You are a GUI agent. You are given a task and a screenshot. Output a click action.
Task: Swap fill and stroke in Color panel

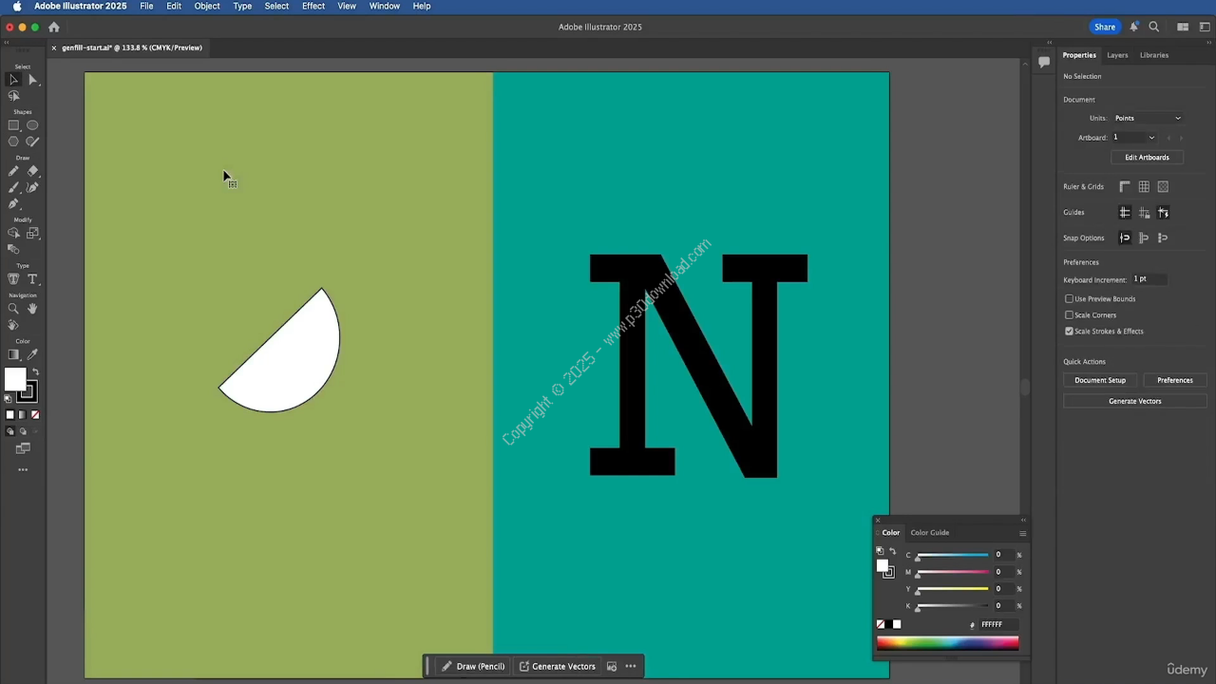[892, 551]
